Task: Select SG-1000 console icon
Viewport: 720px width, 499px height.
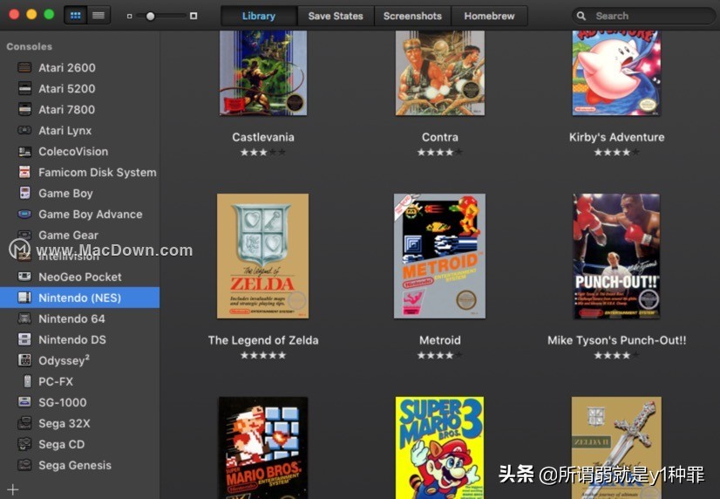Action: (24, 402)
